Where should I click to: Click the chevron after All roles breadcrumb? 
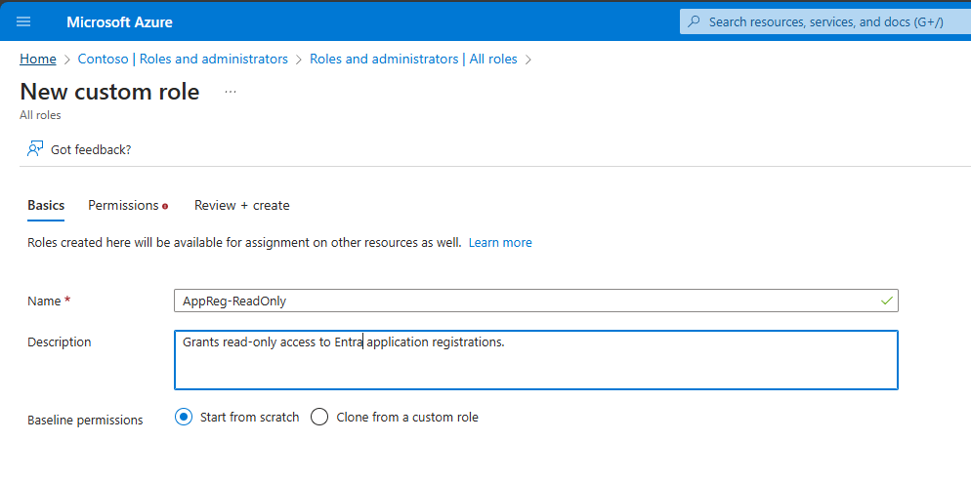coord(528,60)
